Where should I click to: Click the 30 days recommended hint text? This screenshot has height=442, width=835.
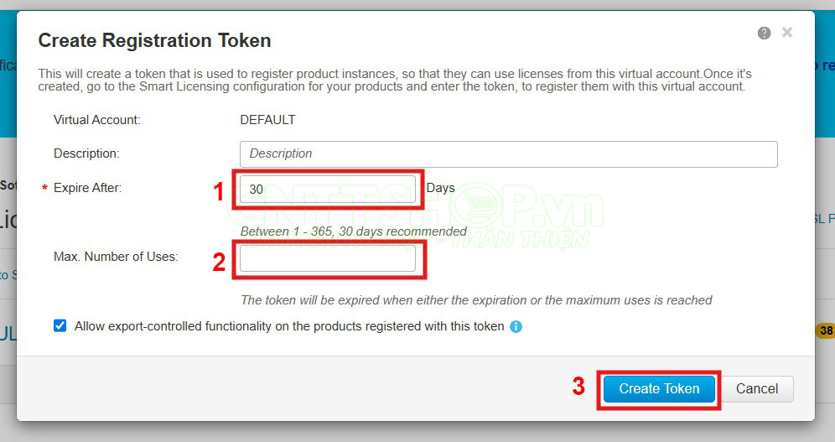[x=353, y=231]
